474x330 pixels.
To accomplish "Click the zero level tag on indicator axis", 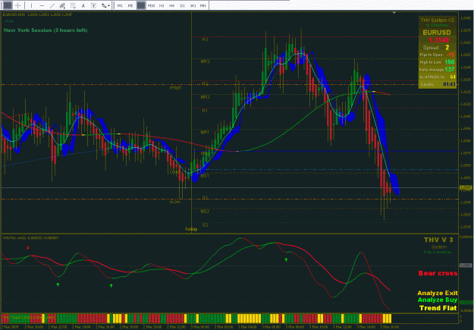I will point(466,266).
